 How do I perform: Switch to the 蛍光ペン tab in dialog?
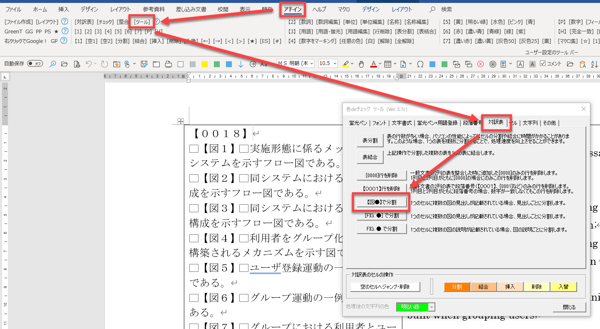coord(358,123)
